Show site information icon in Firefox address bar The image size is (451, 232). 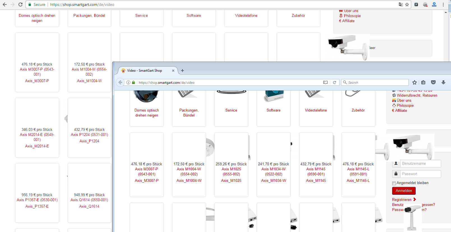(x=128, y=82)
